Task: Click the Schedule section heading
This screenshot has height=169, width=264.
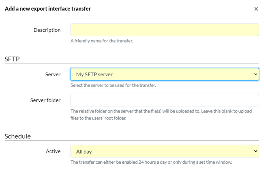Action: coord(18,136)
